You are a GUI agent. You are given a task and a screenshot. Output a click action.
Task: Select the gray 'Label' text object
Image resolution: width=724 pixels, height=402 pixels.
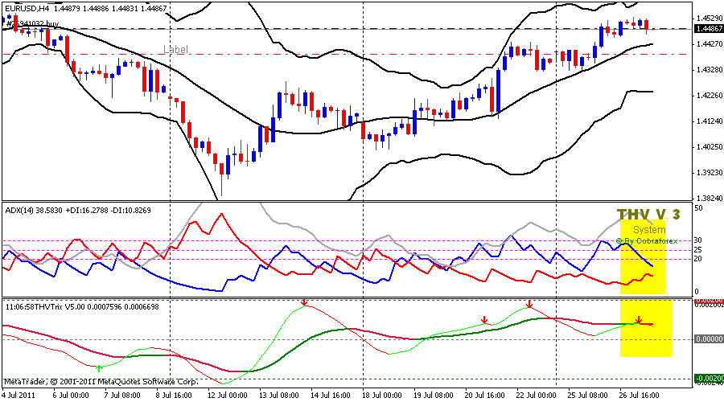pyautogui.click(x=175, y=49)
